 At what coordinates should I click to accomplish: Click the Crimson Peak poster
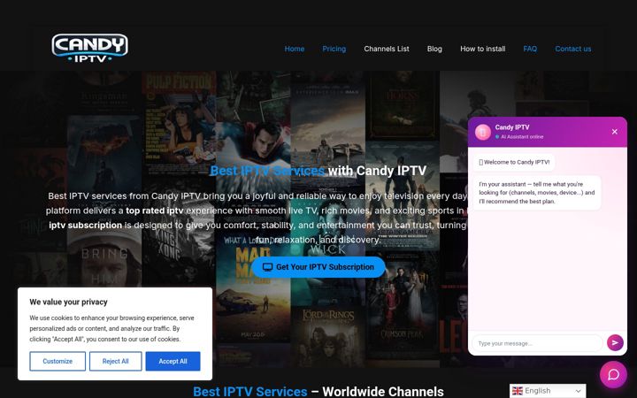coord(403,305)
